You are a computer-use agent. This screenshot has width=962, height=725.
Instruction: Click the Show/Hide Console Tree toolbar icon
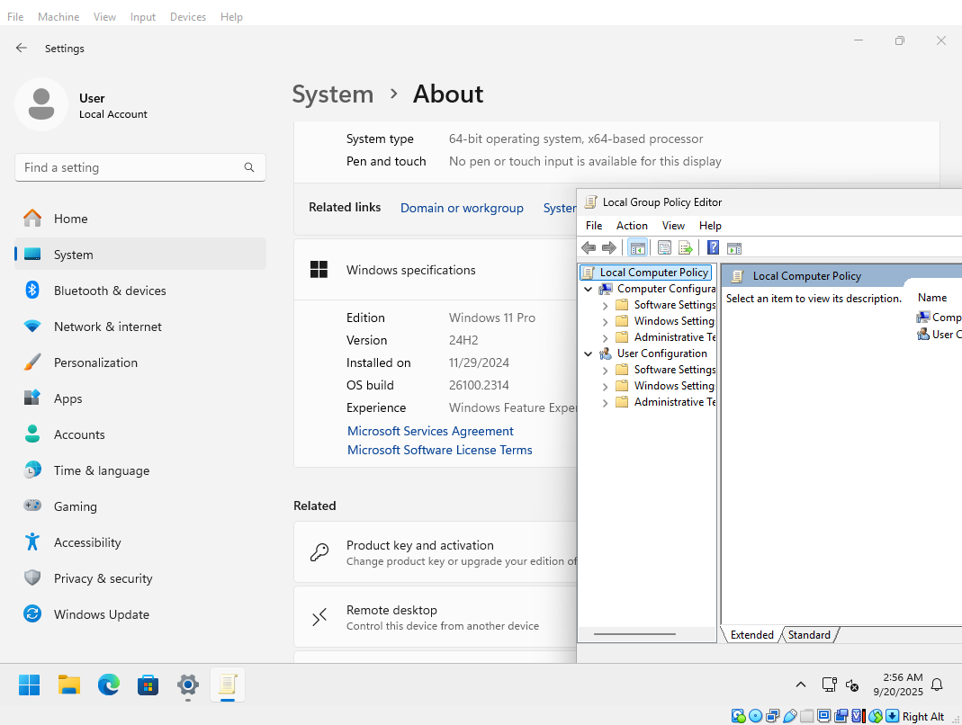click(x=637, y=248)
